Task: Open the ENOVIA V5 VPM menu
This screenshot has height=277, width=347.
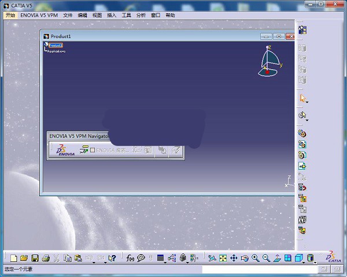Action: point(39,15)
